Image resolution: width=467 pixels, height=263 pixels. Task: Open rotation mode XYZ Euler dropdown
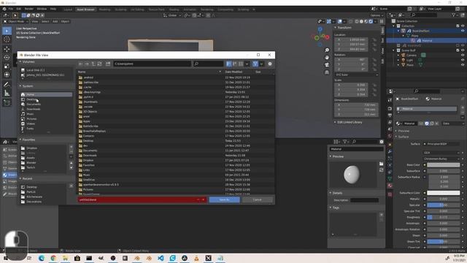(356, 75)
